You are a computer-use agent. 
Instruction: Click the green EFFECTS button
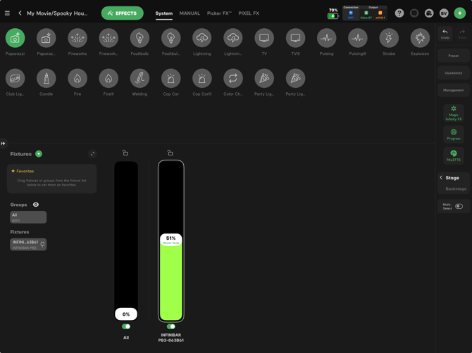tap(122, 13)
